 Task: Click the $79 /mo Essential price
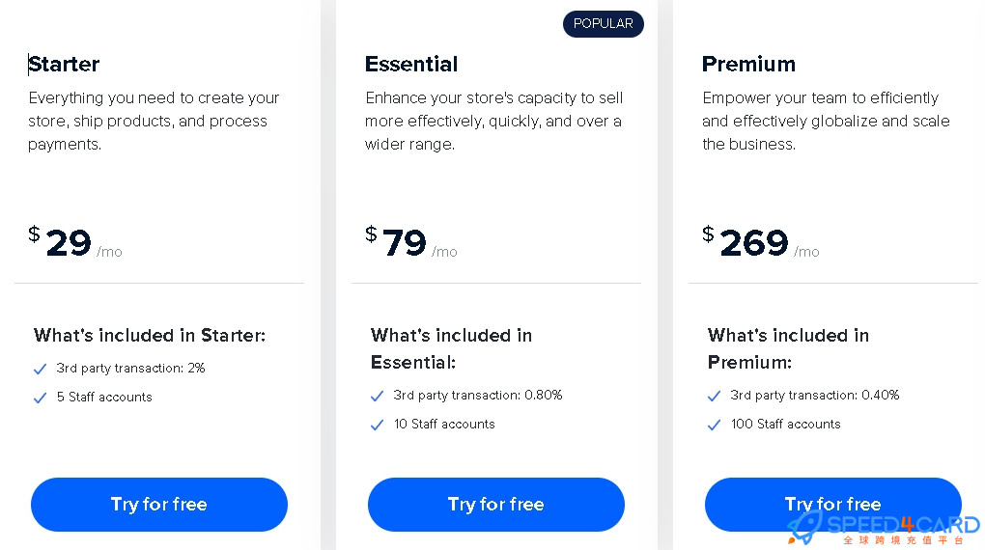coord(411,242)
